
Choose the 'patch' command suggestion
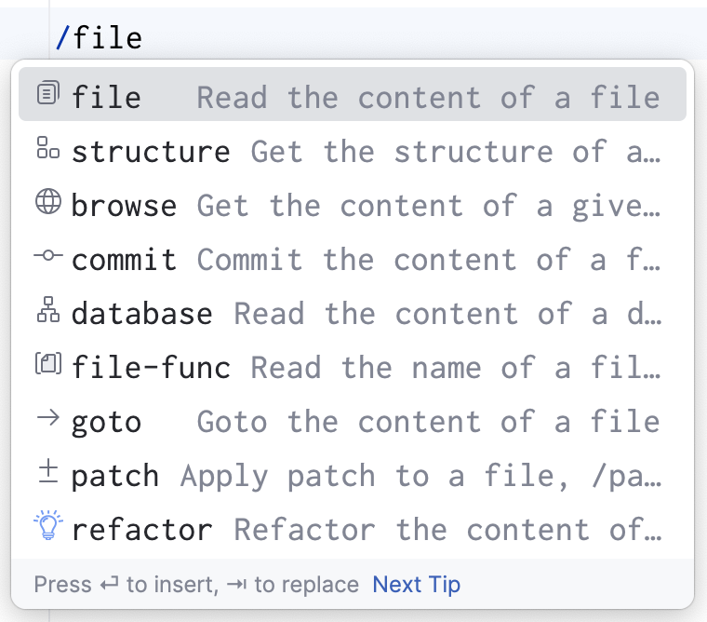114,476
